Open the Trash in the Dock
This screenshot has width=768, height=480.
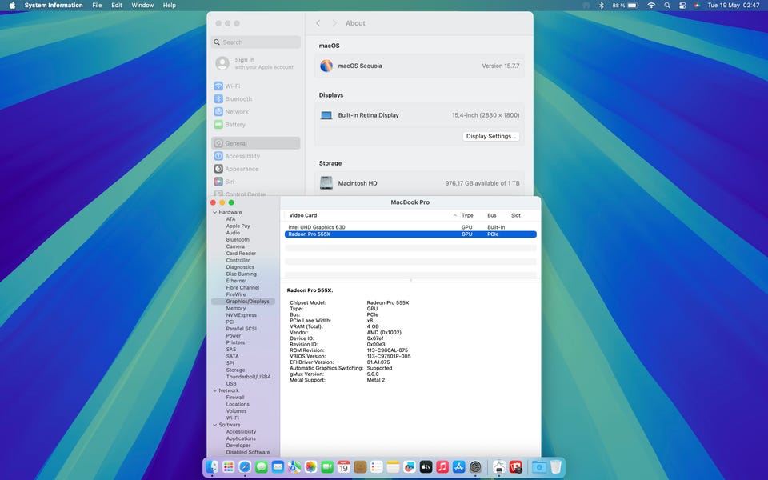[x=555, y=466]
